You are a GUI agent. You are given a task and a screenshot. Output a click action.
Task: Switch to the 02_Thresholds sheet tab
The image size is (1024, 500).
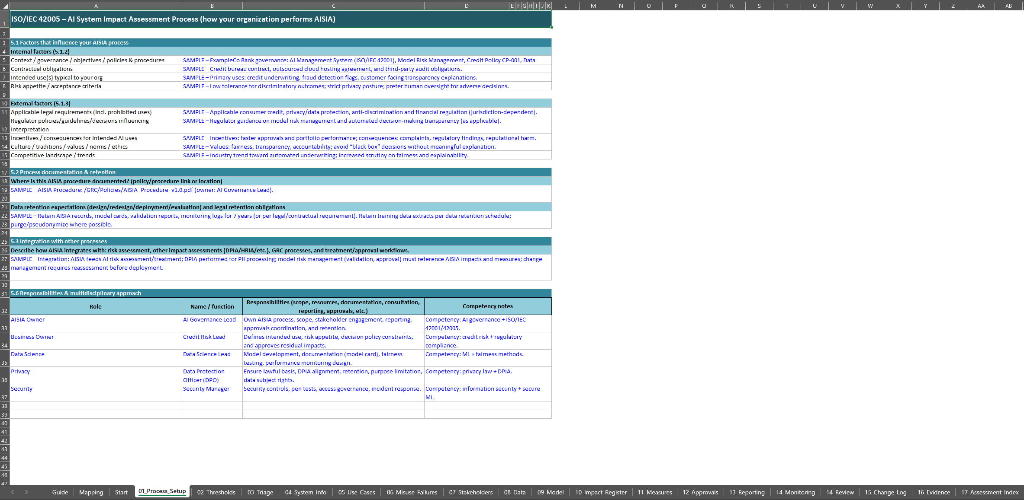tap(216, 492)
